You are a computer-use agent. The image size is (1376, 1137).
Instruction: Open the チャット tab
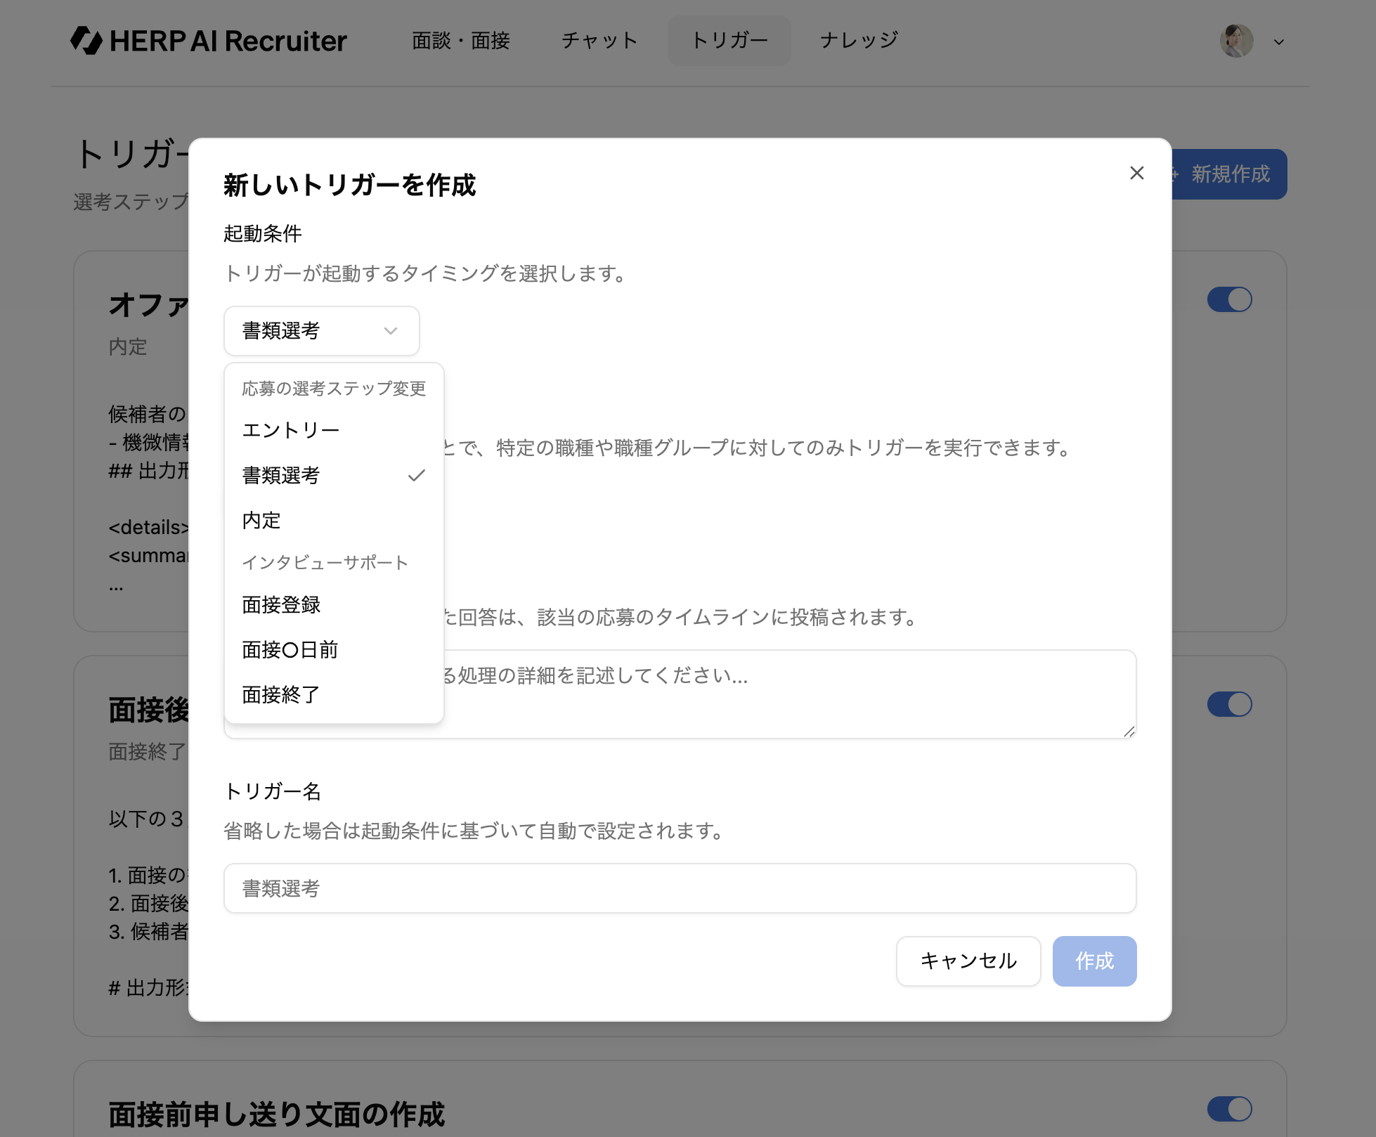599,41
